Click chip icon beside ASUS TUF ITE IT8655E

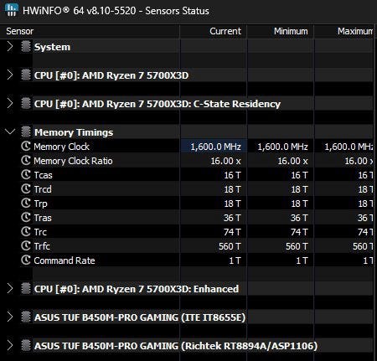pos(26,317)
